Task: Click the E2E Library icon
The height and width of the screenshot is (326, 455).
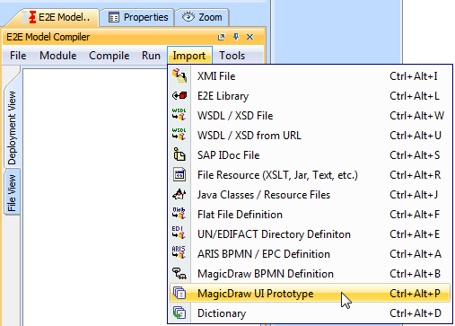Action: [179, 96]
